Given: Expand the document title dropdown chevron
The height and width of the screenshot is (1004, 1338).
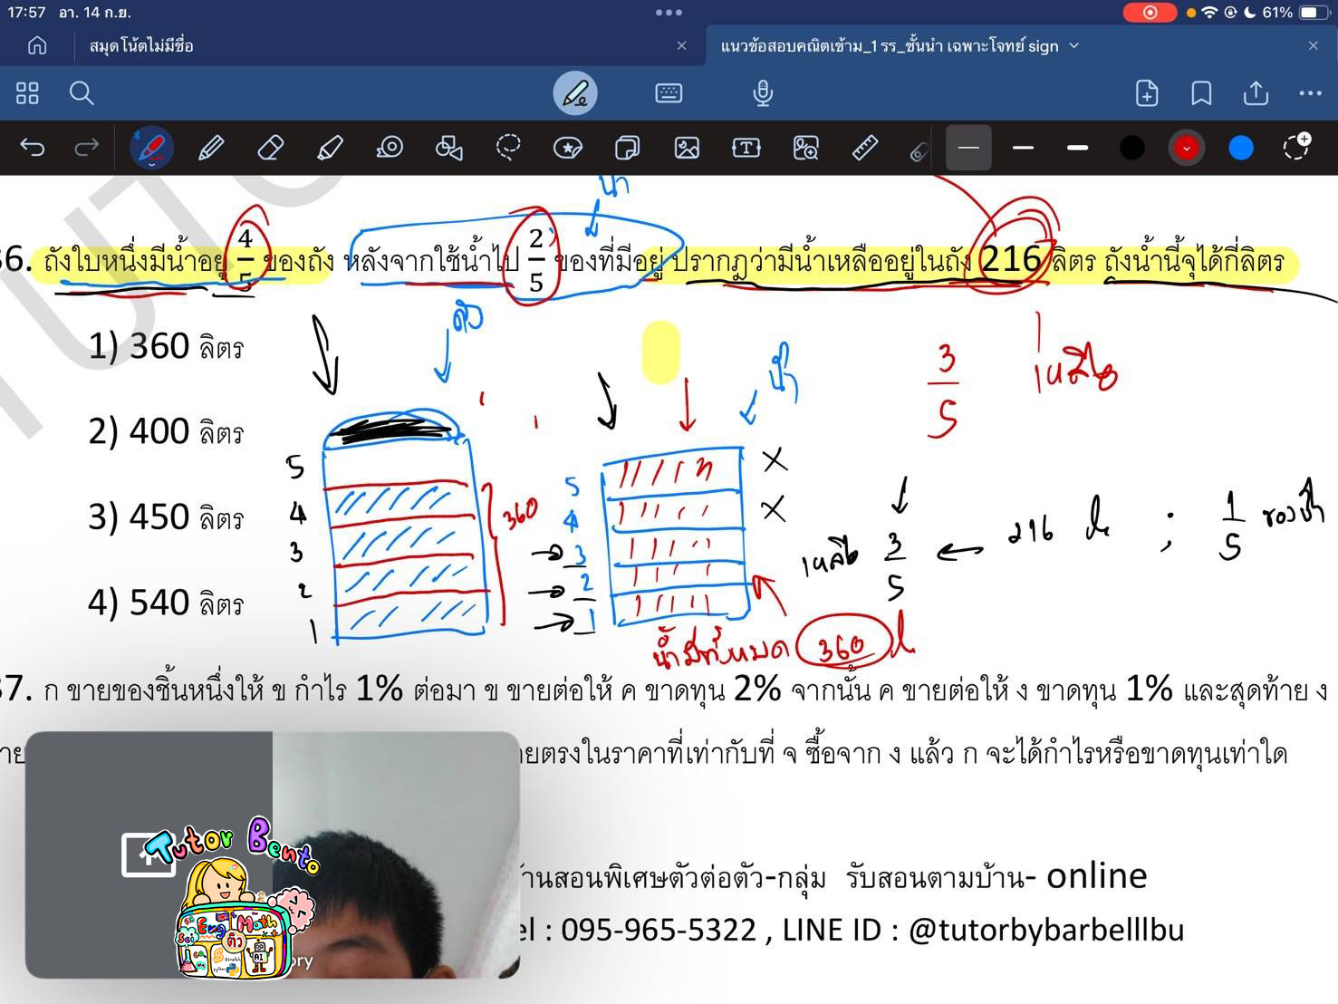Looking at the screenshot, I should (x=1074, y=45).
